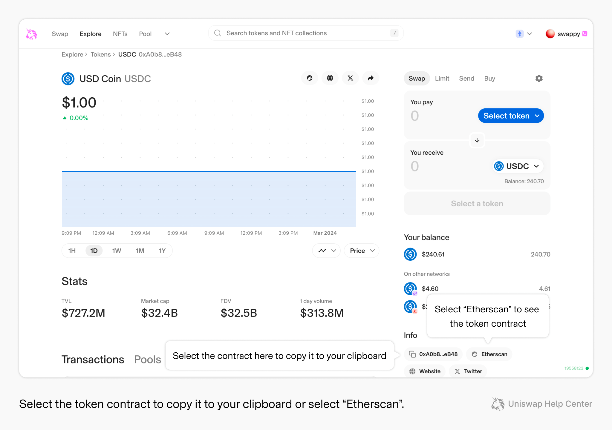Open the X social icon by title
612x430 pixels.
350,78
